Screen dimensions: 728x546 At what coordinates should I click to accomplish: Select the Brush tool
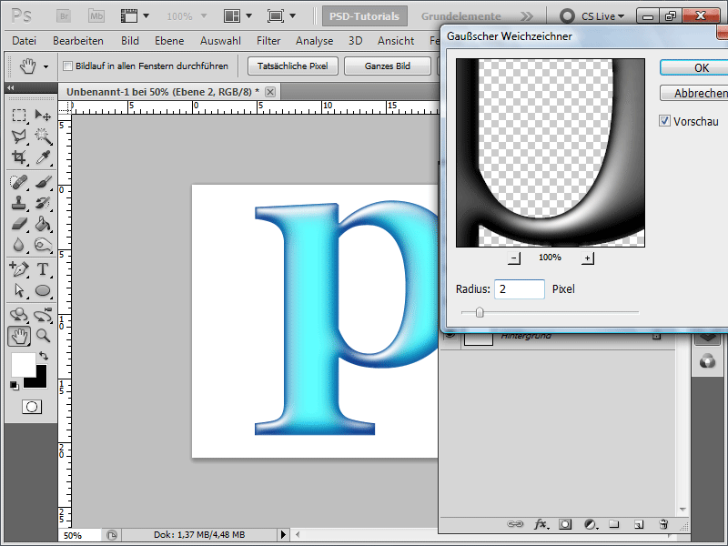[43, 181]
